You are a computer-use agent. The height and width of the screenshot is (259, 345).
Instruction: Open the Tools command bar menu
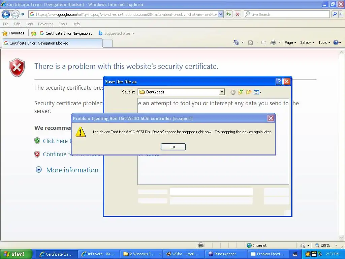324,42
